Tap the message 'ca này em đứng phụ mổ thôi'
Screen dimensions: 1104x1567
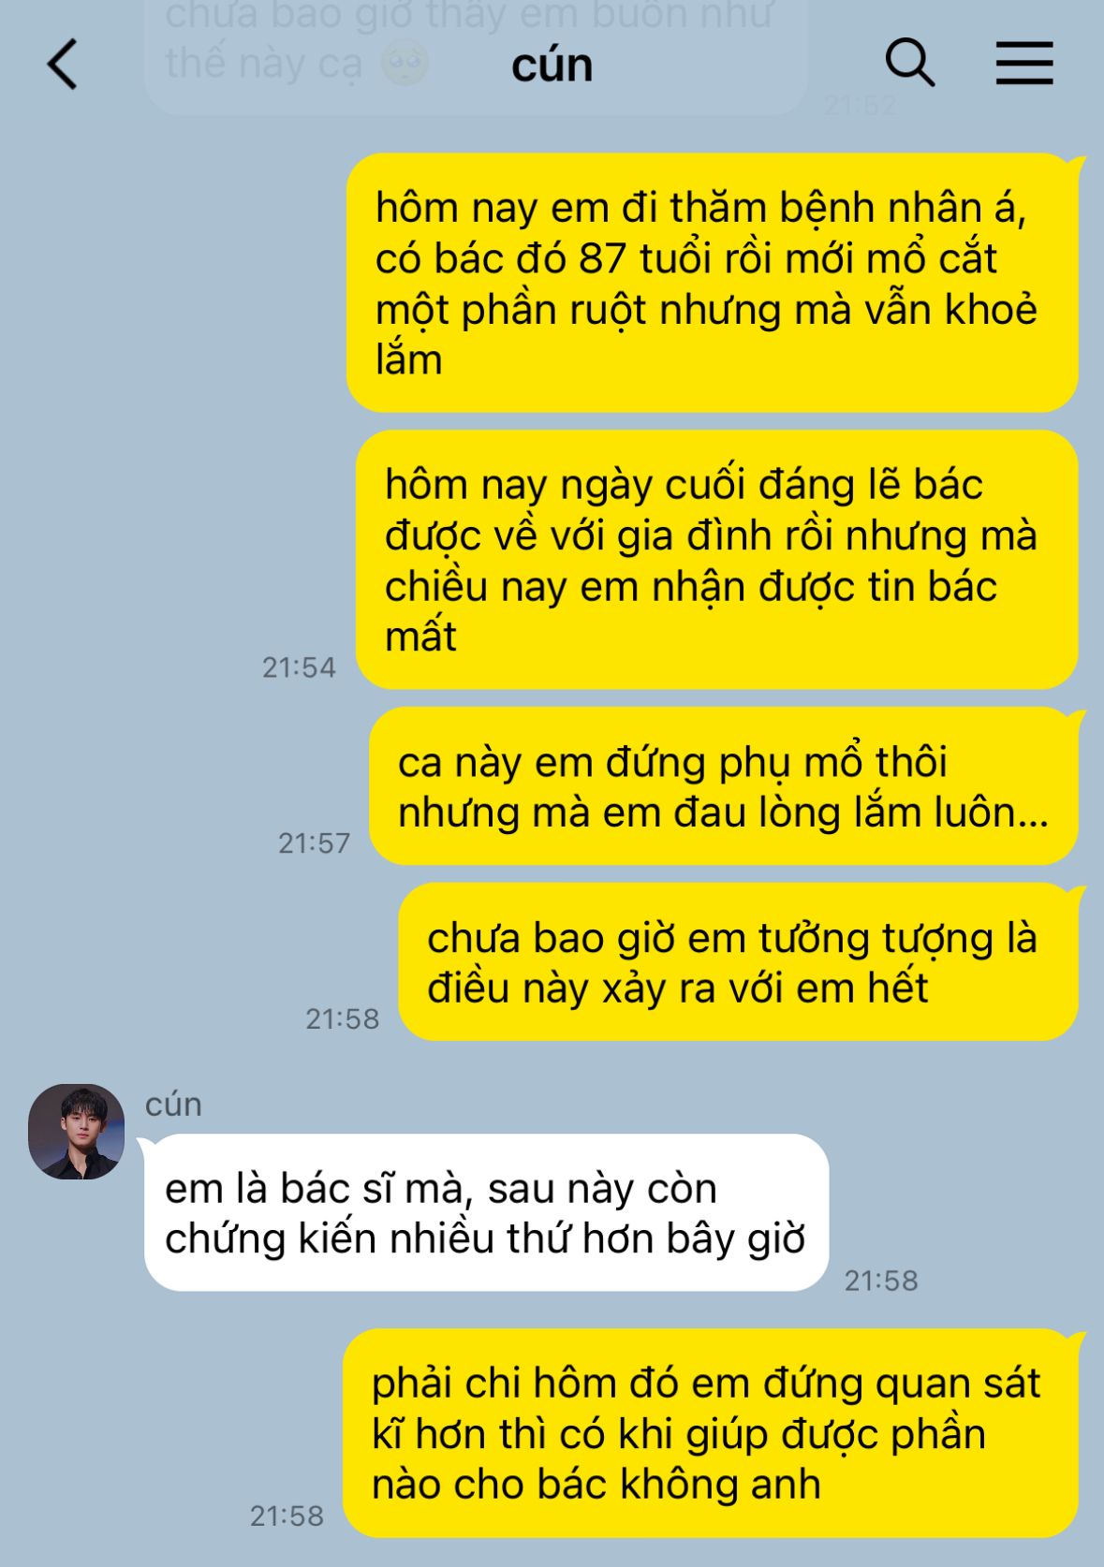pyautogui.click(x=723, y=786)
